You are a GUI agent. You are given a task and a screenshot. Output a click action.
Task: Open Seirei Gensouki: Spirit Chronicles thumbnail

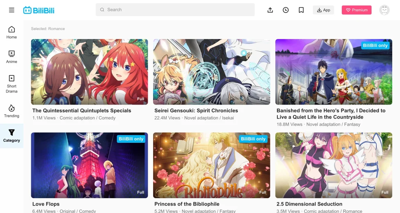pos(211,72)
